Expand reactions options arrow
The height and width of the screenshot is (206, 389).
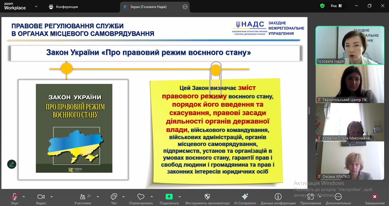[x=152, y=197]
